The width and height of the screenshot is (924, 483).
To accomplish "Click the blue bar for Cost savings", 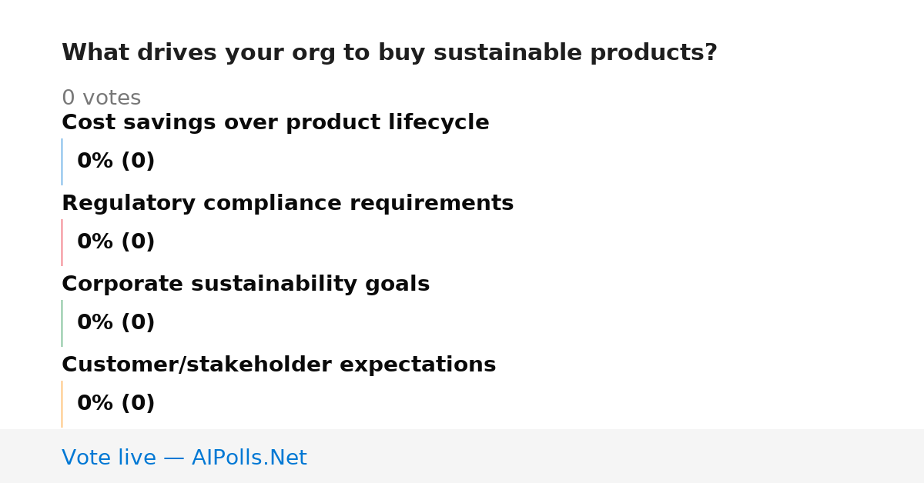I will point(62,162).
